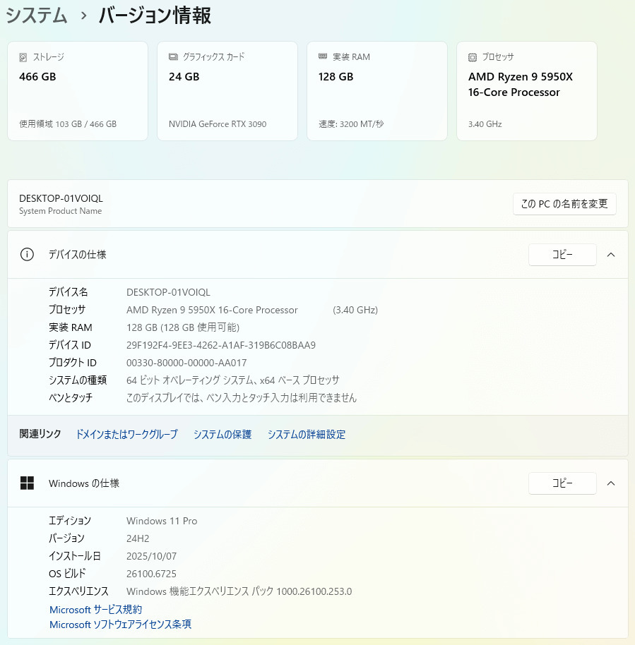Viewport: 635px width, 645px height.
Task: Click 128 GB (128 GB 使用可能) value
Action: click(183, 327)
